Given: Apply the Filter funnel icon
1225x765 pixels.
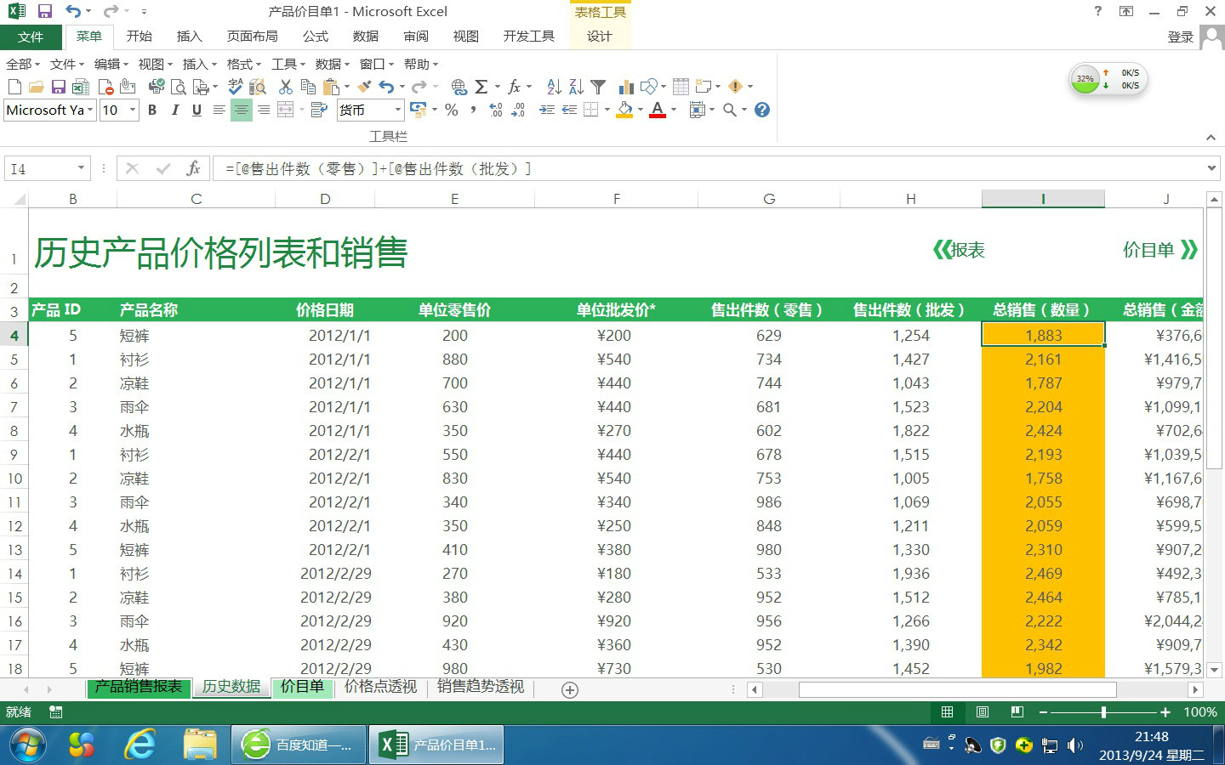Looking at the screenshot, I should click(x=598, y=87).
